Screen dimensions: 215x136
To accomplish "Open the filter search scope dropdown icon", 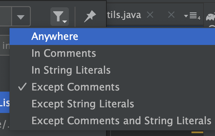I will (x=59, y=17).
